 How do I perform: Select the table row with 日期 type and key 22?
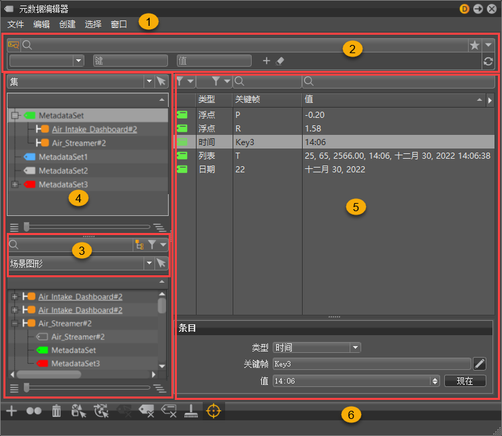click(335, 169)
